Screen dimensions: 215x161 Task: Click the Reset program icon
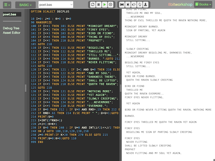93,5
